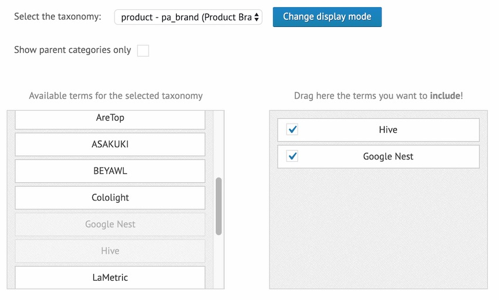This screenshot has width=499, height=300.
Task: Click the 'Select the taxonomy:' label
Action: (x=58, y=16)
